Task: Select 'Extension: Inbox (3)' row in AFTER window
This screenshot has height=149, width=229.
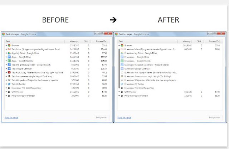Action: 170,49
